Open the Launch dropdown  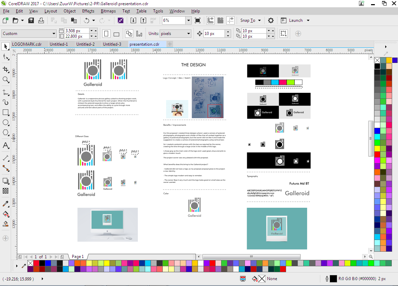tap(308, 20)
